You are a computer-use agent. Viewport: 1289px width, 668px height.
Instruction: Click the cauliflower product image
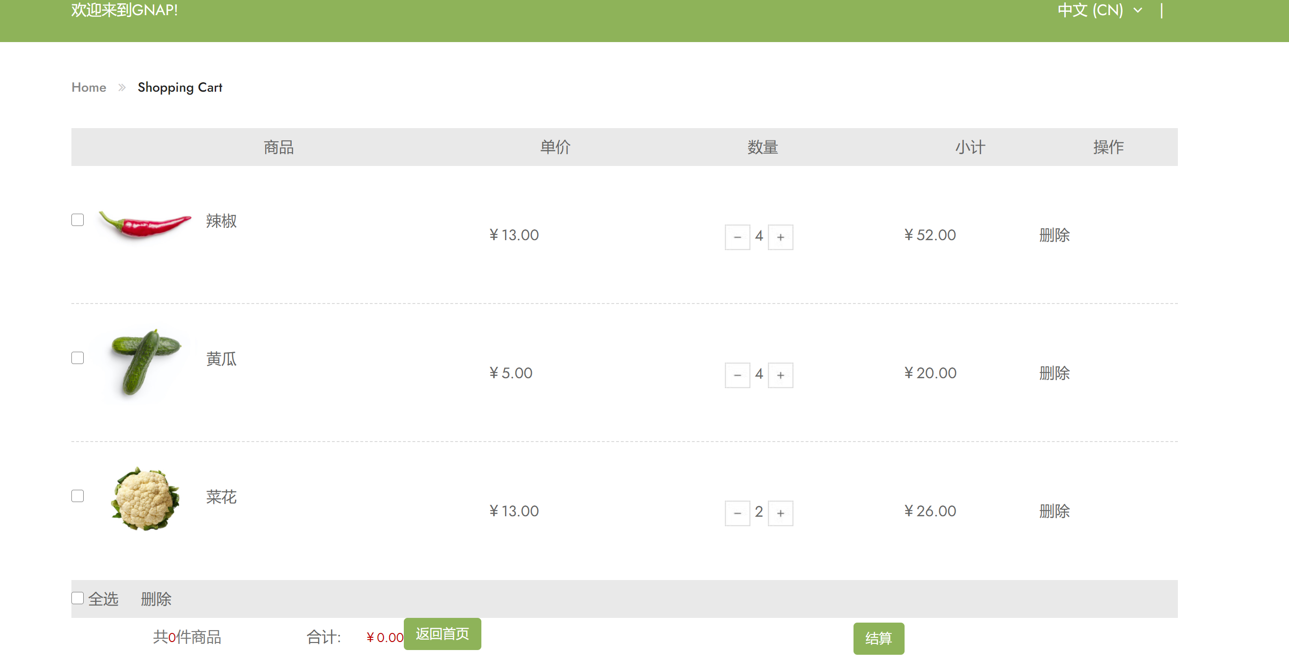pos(145,499)
